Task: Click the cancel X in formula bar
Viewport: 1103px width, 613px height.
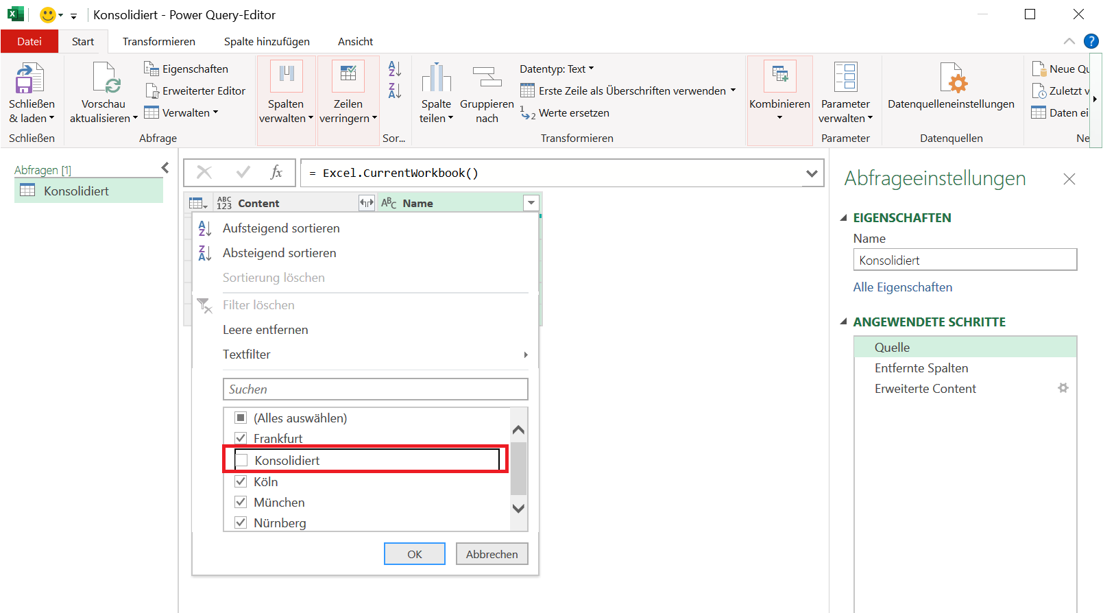Action: click(204, 172)
